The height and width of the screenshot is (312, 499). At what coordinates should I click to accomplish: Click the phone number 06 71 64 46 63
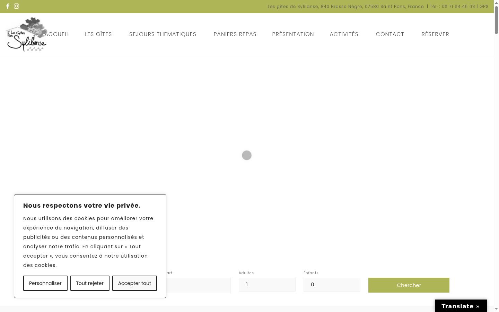coord(458,7)
